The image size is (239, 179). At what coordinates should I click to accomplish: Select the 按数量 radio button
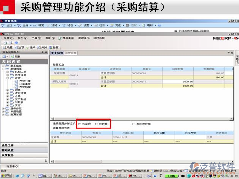[96, 124]
